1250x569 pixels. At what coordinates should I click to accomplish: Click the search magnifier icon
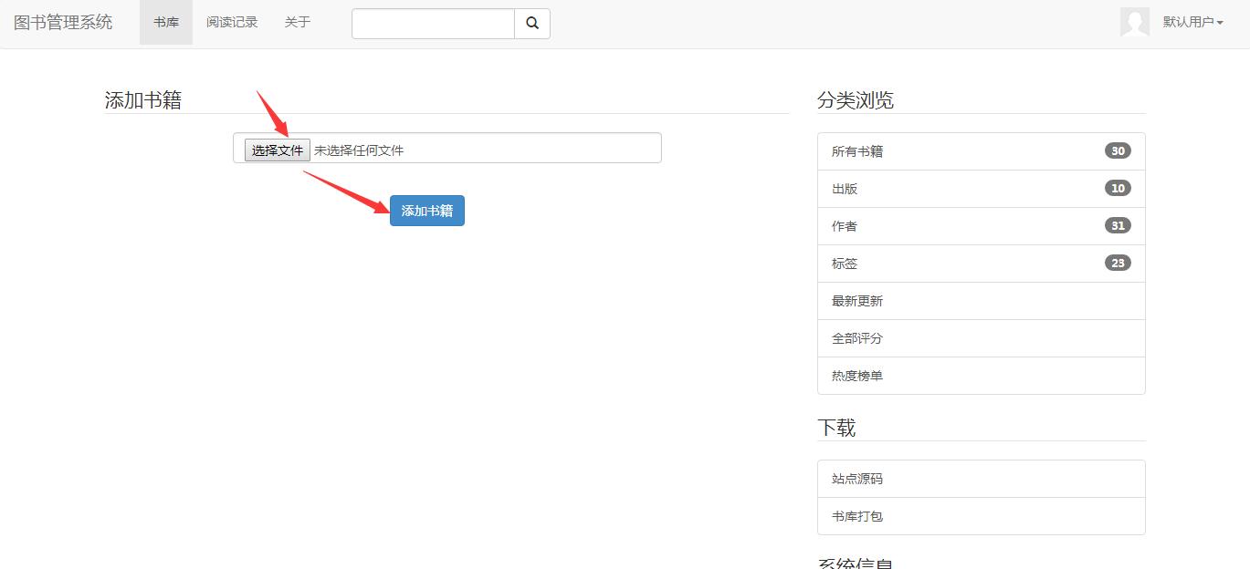coord(532,23)
